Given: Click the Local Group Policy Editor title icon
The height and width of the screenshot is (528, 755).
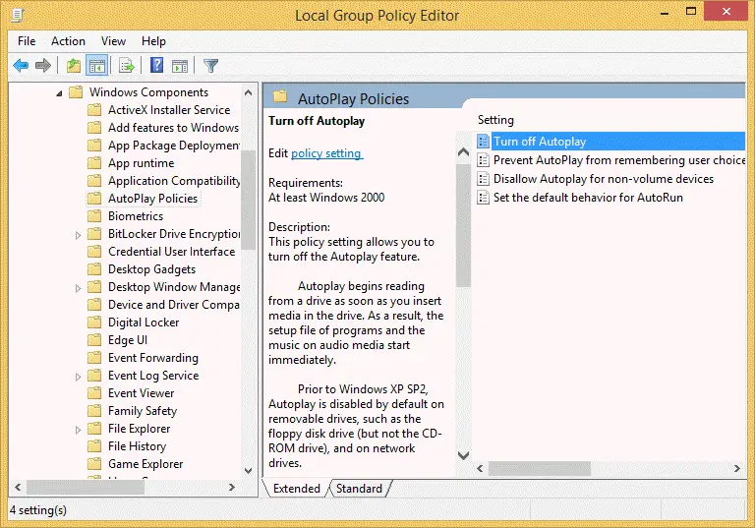Looking at the screenshot, I should pos(18,15).
